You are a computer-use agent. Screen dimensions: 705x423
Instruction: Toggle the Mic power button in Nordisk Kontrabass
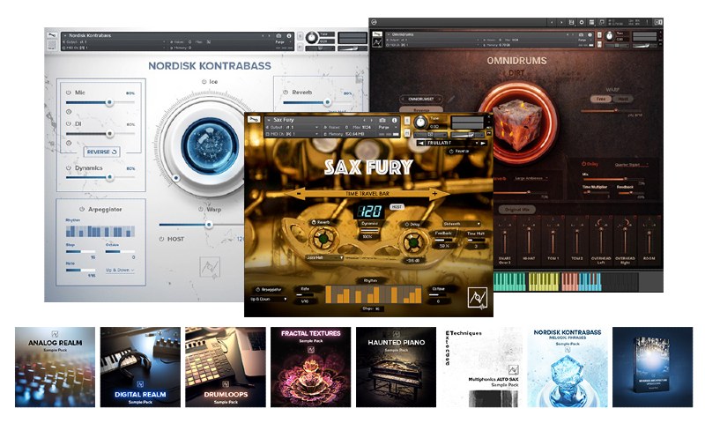coord(69,93)
